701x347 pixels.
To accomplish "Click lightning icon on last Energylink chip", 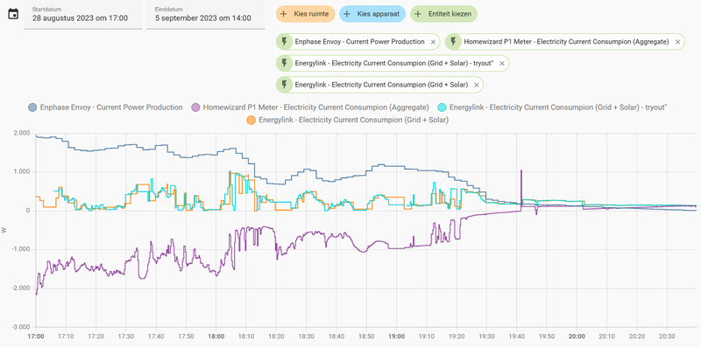I will [284, 85].
